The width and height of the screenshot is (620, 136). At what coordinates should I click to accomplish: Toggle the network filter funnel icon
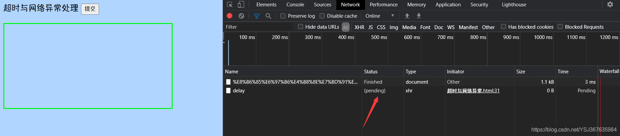tap(257, 16)
